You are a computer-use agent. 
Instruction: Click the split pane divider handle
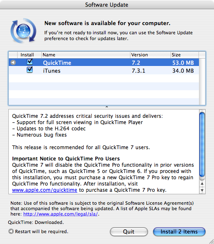pos(107,107)
